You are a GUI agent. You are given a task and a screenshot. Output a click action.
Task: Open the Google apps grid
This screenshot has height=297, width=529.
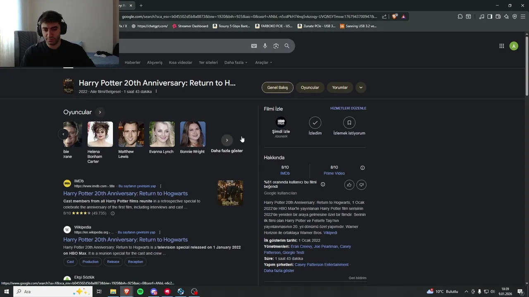(502, 46)
